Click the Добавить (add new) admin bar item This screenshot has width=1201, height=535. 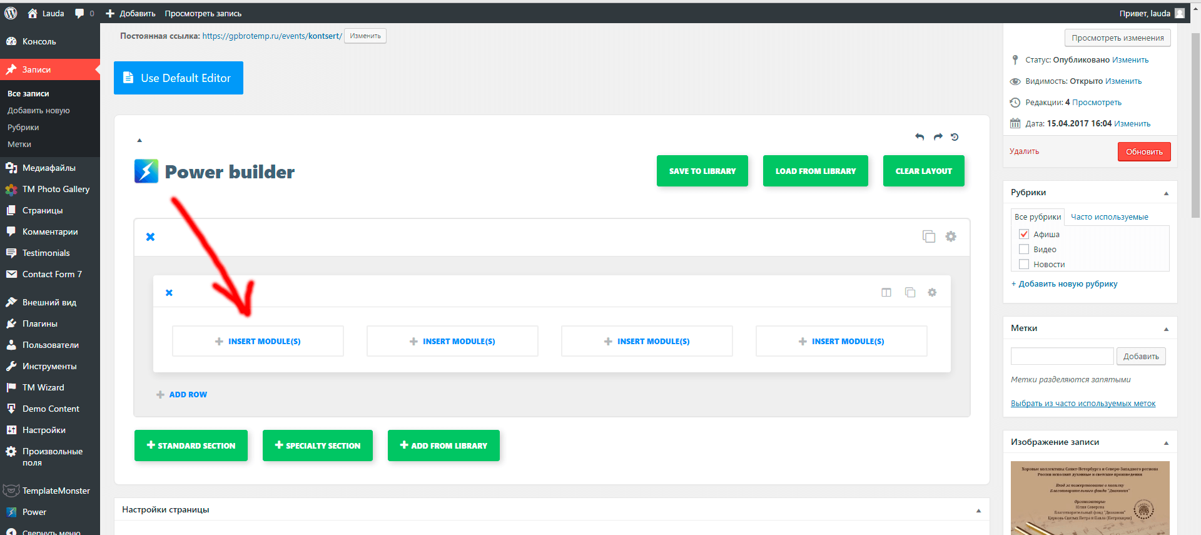[130, 13]
